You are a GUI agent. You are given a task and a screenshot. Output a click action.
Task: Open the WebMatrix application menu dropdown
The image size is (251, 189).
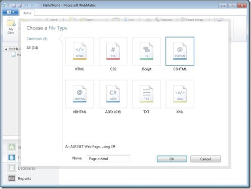[x=11, y=12]
